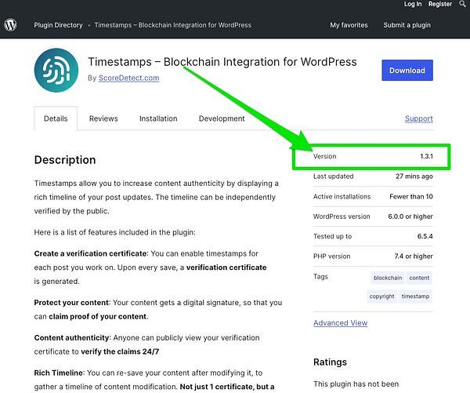Viewport: 470px width, 393px height.
Task: Switch to the Reviews tab
Action: point(103,118)
